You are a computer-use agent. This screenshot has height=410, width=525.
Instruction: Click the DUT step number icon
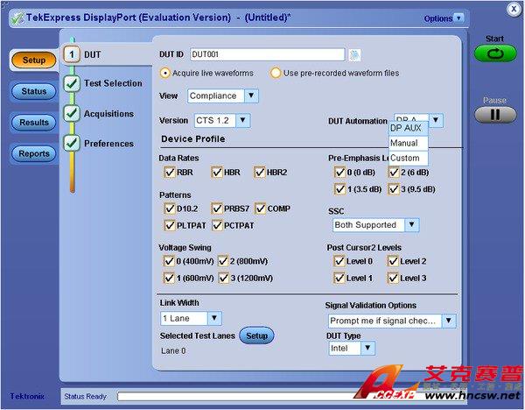pos(72,54)
